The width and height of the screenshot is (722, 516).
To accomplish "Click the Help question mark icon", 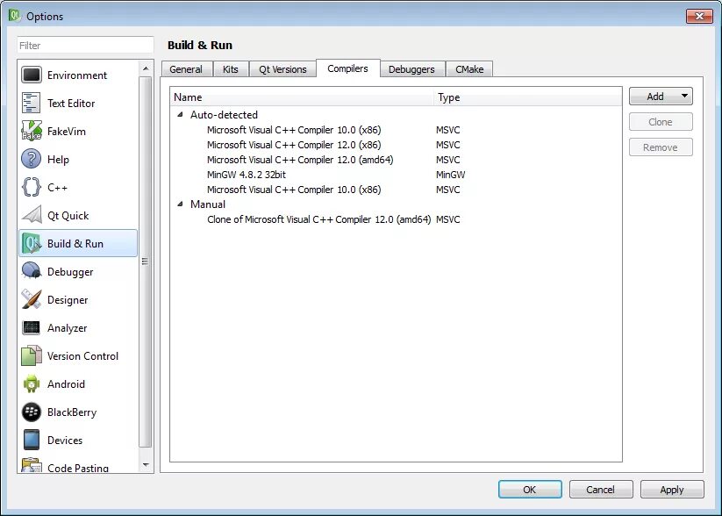I will (x=32, y=160).
